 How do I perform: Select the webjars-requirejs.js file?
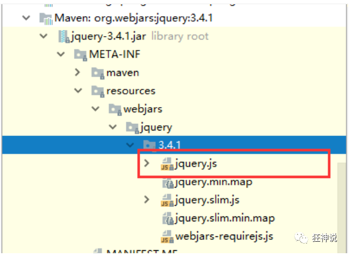[224, 236]
